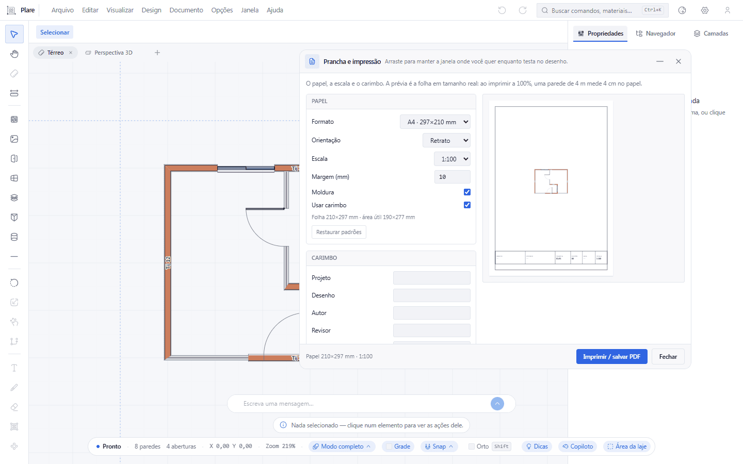Screen dimensions: 743x464
Task: Pick the brick wall tool icon
Action: 14,119
